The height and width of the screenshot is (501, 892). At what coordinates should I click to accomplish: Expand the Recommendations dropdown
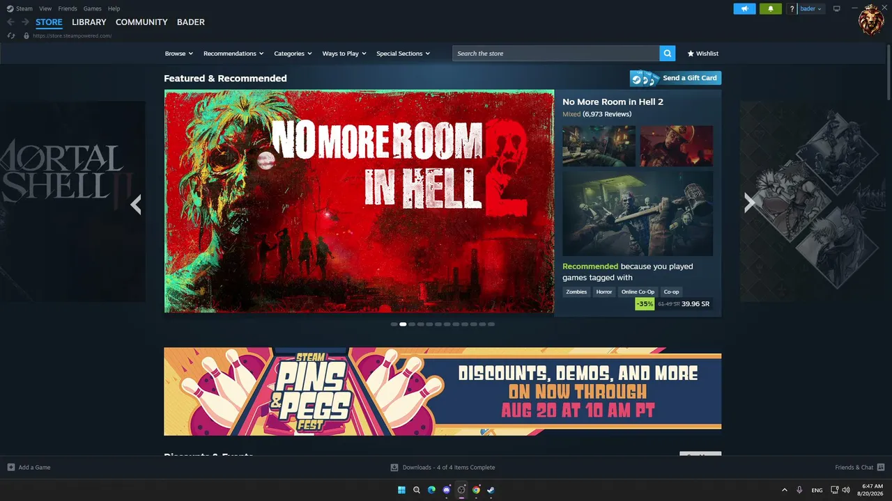click(x=233, y=54)
